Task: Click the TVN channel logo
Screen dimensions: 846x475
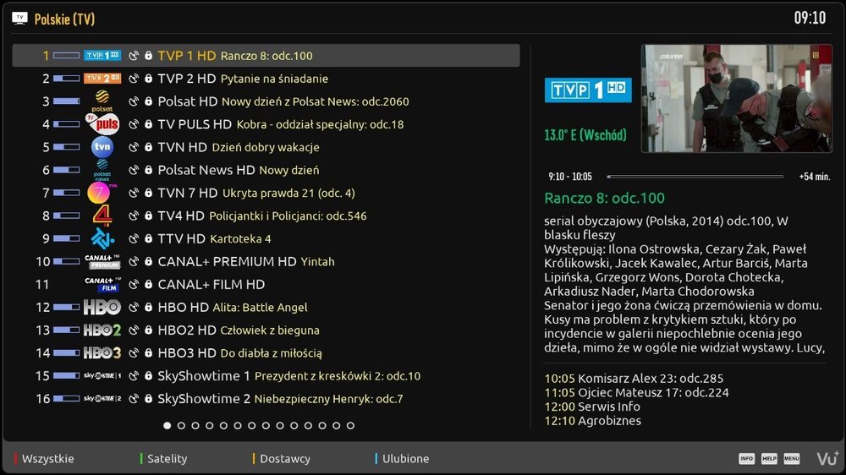Action: pyautogui.click(x=102, y=147)
